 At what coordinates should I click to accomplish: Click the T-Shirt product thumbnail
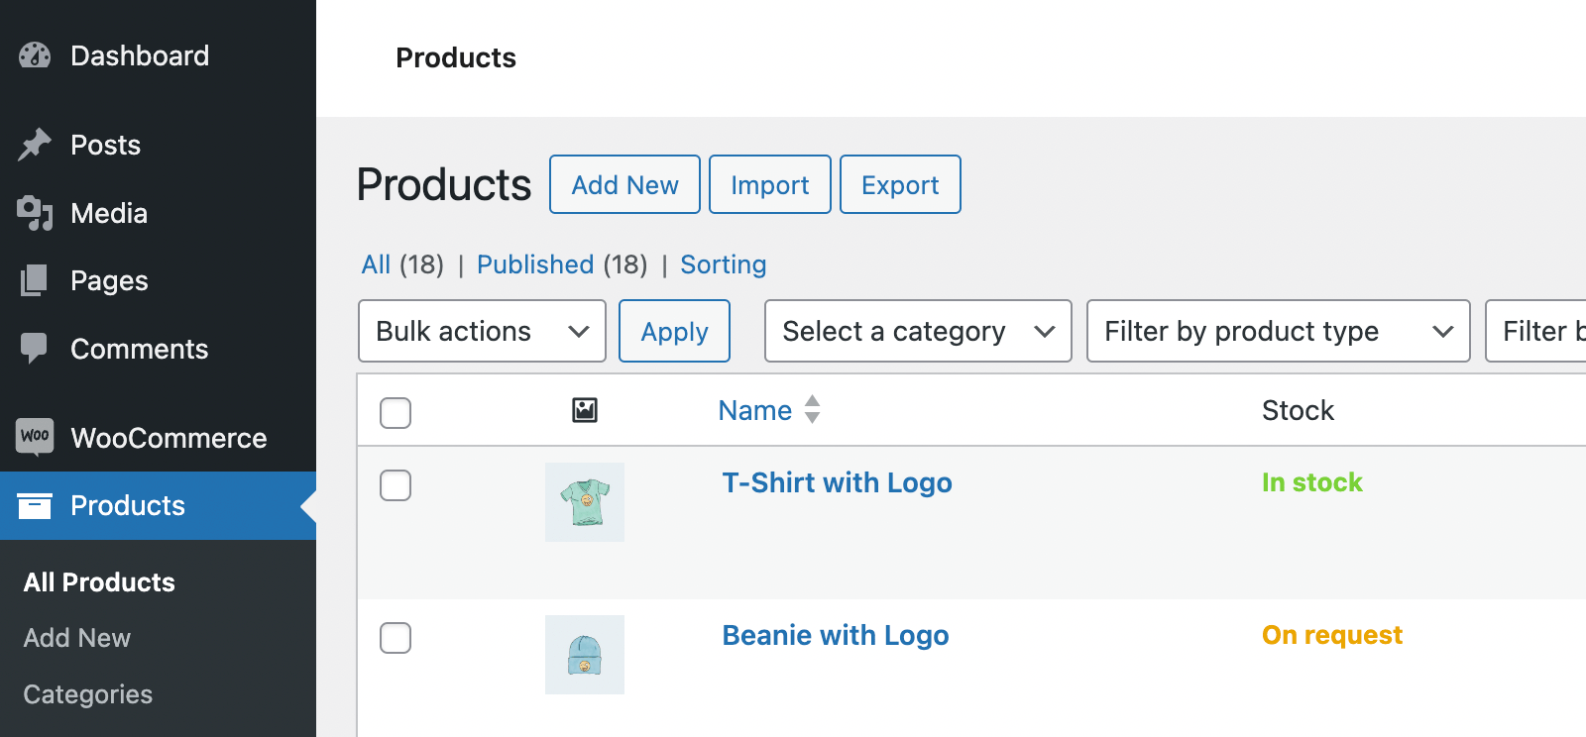[x=585, y=502]
